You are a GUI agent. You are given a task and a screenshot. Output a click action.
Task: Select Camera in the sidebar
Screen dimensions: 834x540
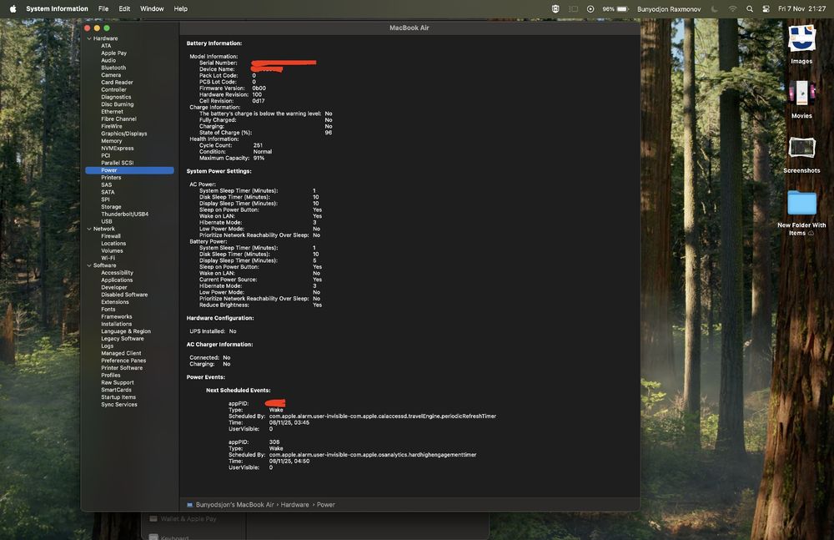coord(111,75)
